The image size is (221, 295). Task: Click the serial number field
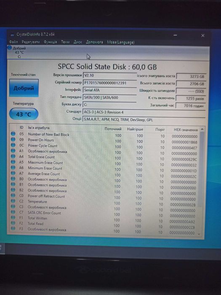pyautogui.click(x=109, y=83)
